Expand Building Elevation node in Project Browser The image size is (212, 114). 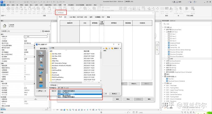[x=165, y=61]
